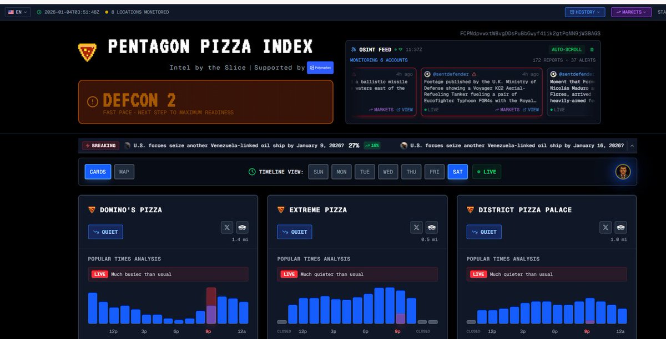Screen dimensions: 666x339
Task: Click the 0.5 mi distance on Extreme Pizza card
Action: click(x=430, y=240)
